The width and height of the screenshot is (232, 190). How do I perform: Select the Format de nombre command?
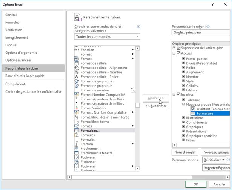(104, 90)
